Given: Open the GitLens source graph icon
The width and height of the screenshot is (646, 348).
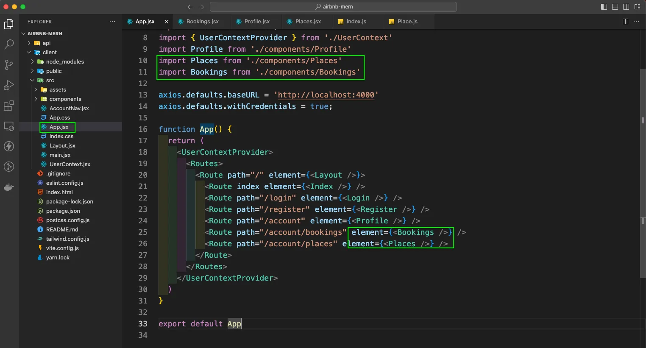Looking at the screenshot, I should [x=9, y=167].
